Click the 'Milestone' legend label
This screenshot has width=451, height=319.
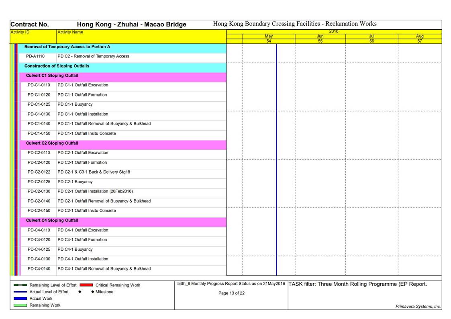coord(104,292)
